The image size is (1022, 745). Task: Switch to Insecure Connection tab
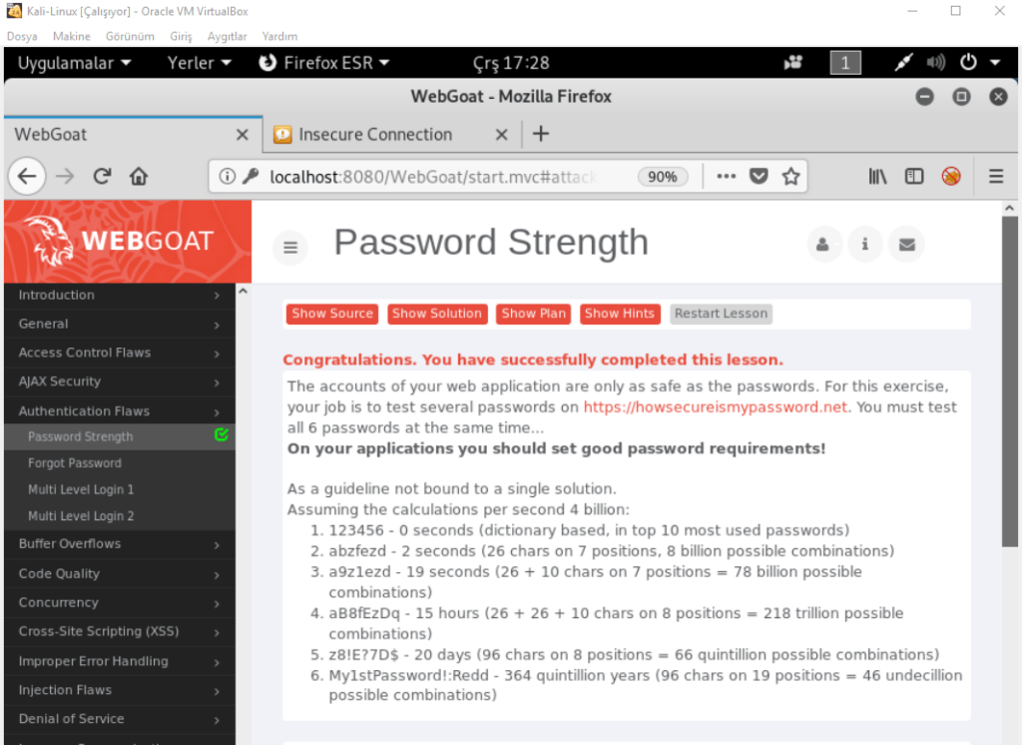pyautogui.click(x=375, y=134)
